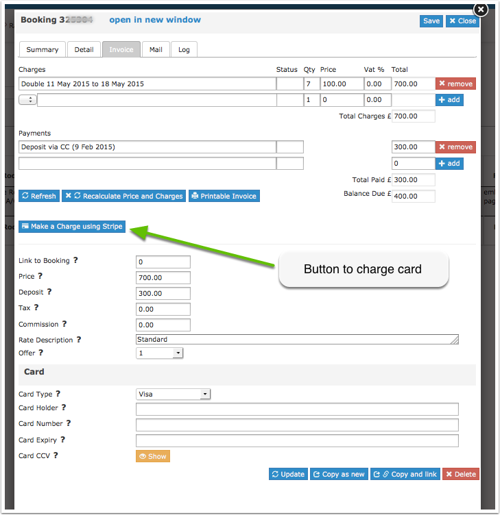Click the blue Close button
The image size is (500, 515).
point(462,21)
